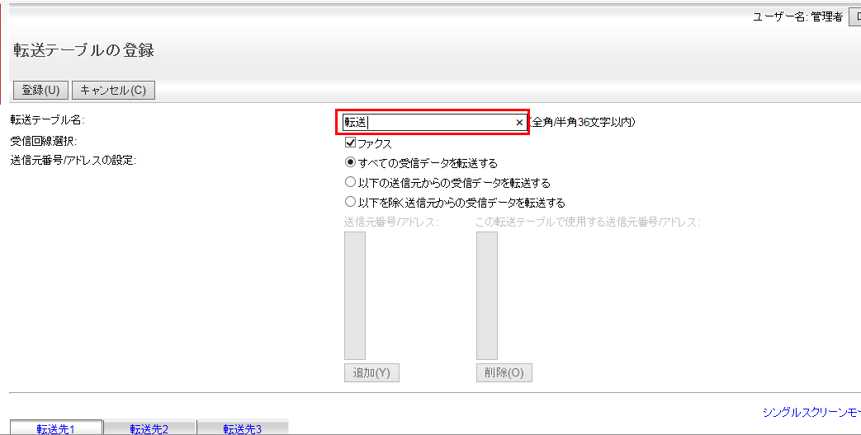Image resolution: width=861 pixels, height=435 pixels.
Task: Click the この転送テーブルで使用する送信元番号 list box
Action: 486,295
